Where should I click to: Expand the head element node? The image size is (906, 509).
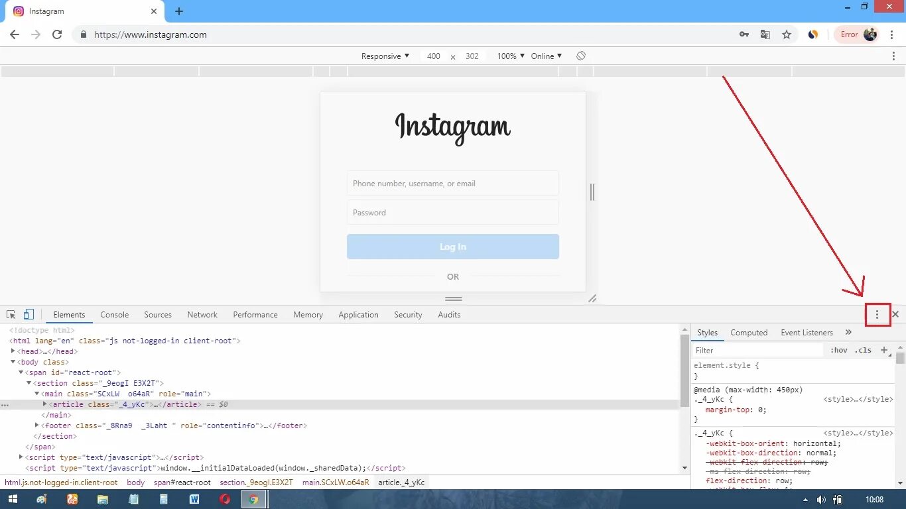click(13, 351)
